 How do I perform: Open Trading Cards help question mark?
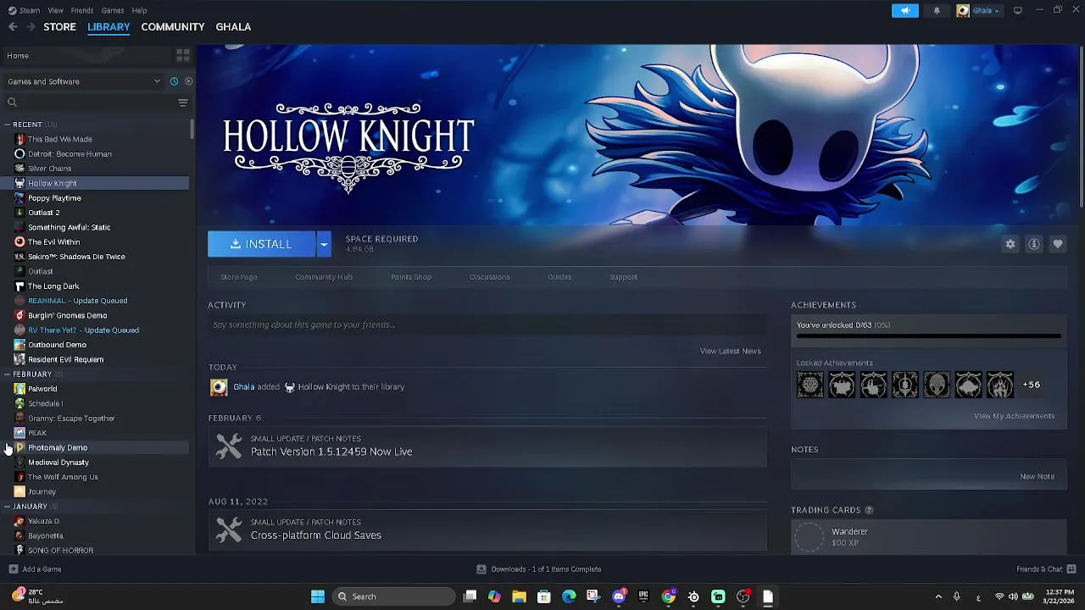pos(869,510)
